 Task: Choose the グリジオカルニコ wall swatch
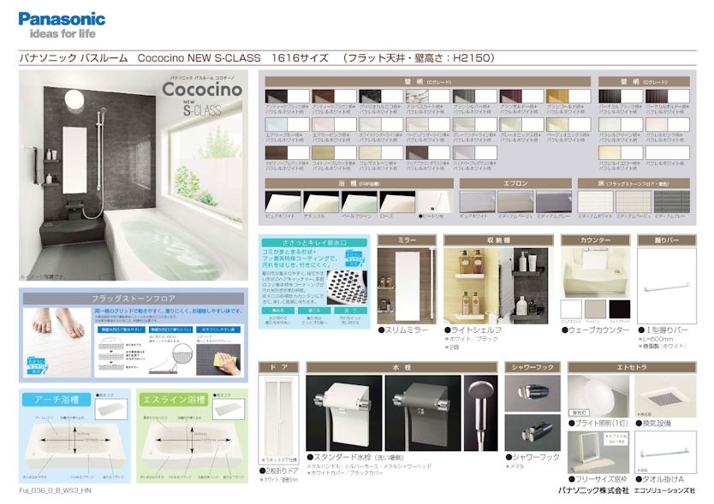pos(381,96)
